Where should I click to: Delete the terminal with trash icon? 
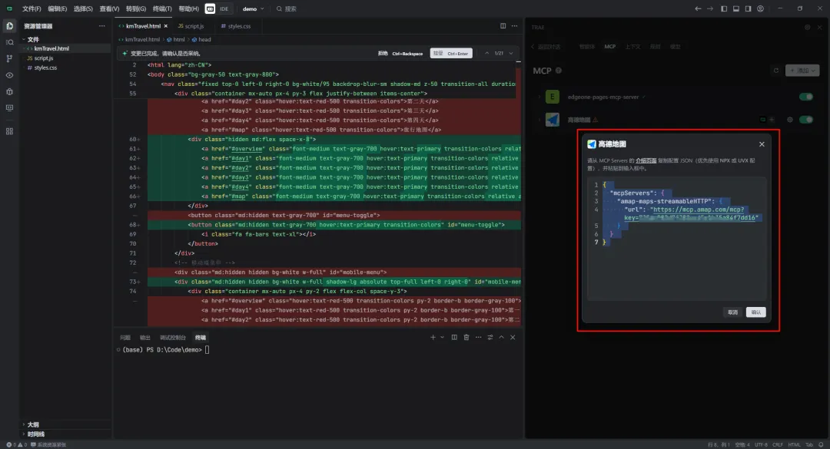coord(466,337)
